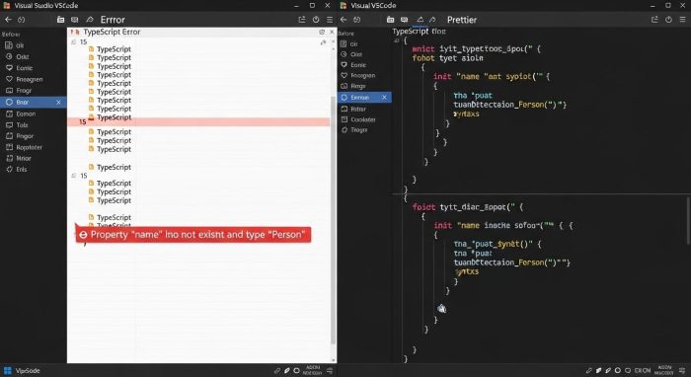Image resolution: width=691 pixels, height=377 pixels.
Task: Click the TypeScript Error panel scrollbar up arrow
Action: (x=334, y=41)
